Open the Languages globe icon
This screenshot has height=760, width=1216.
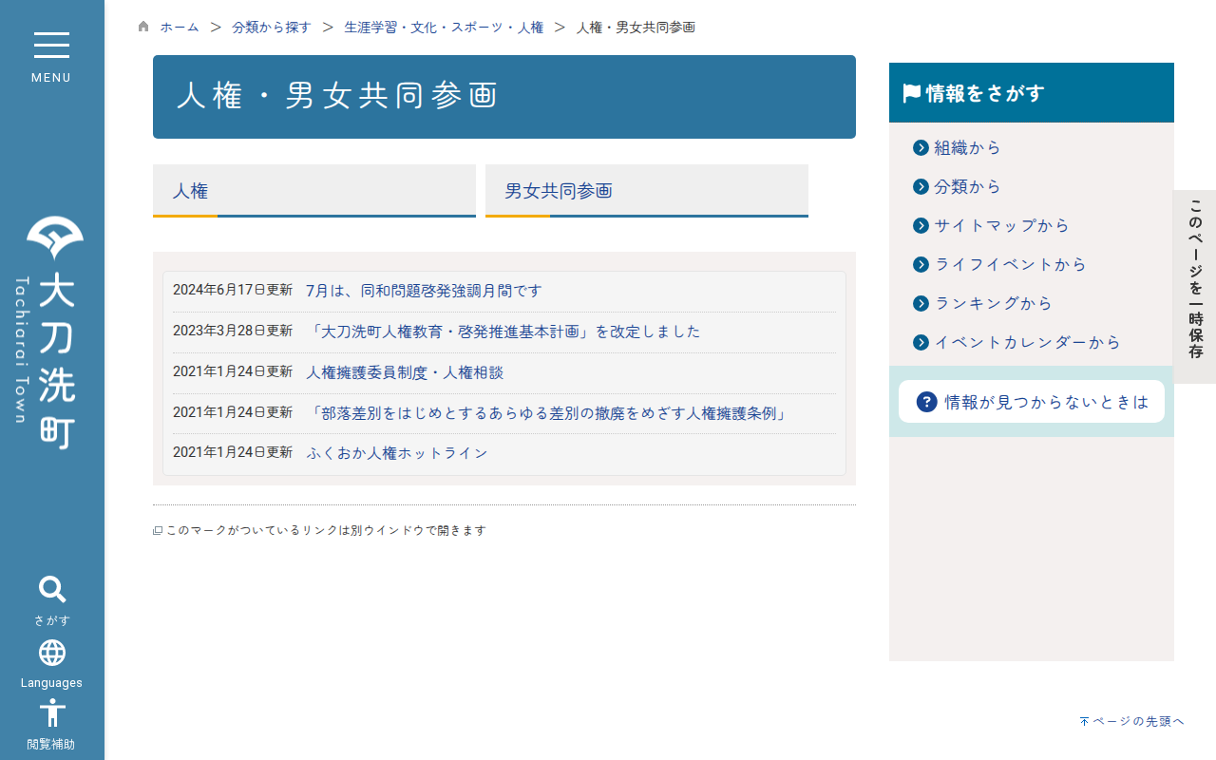point(52,654)
